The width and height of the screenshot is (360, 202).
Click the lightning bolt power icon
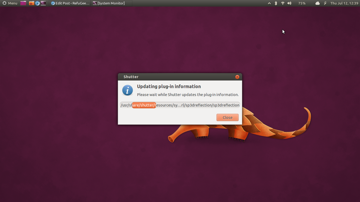coord(325,3)
